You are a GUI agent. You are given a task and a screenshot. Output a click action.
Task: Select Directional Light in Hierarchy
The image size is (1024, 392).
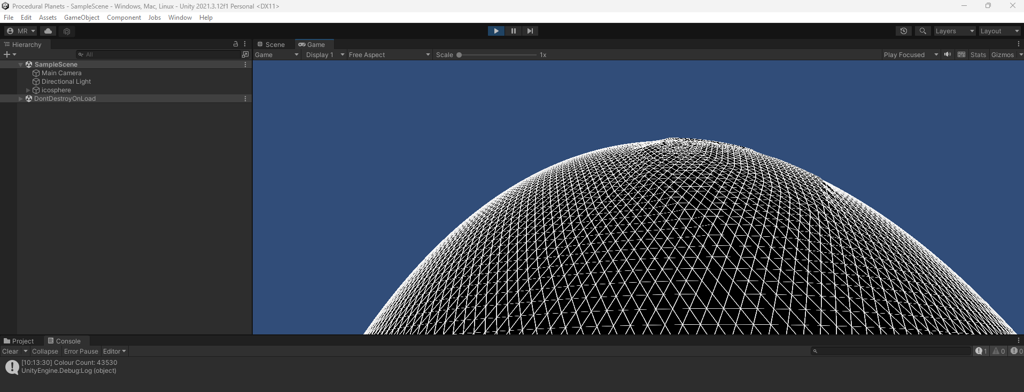point(66,82)
